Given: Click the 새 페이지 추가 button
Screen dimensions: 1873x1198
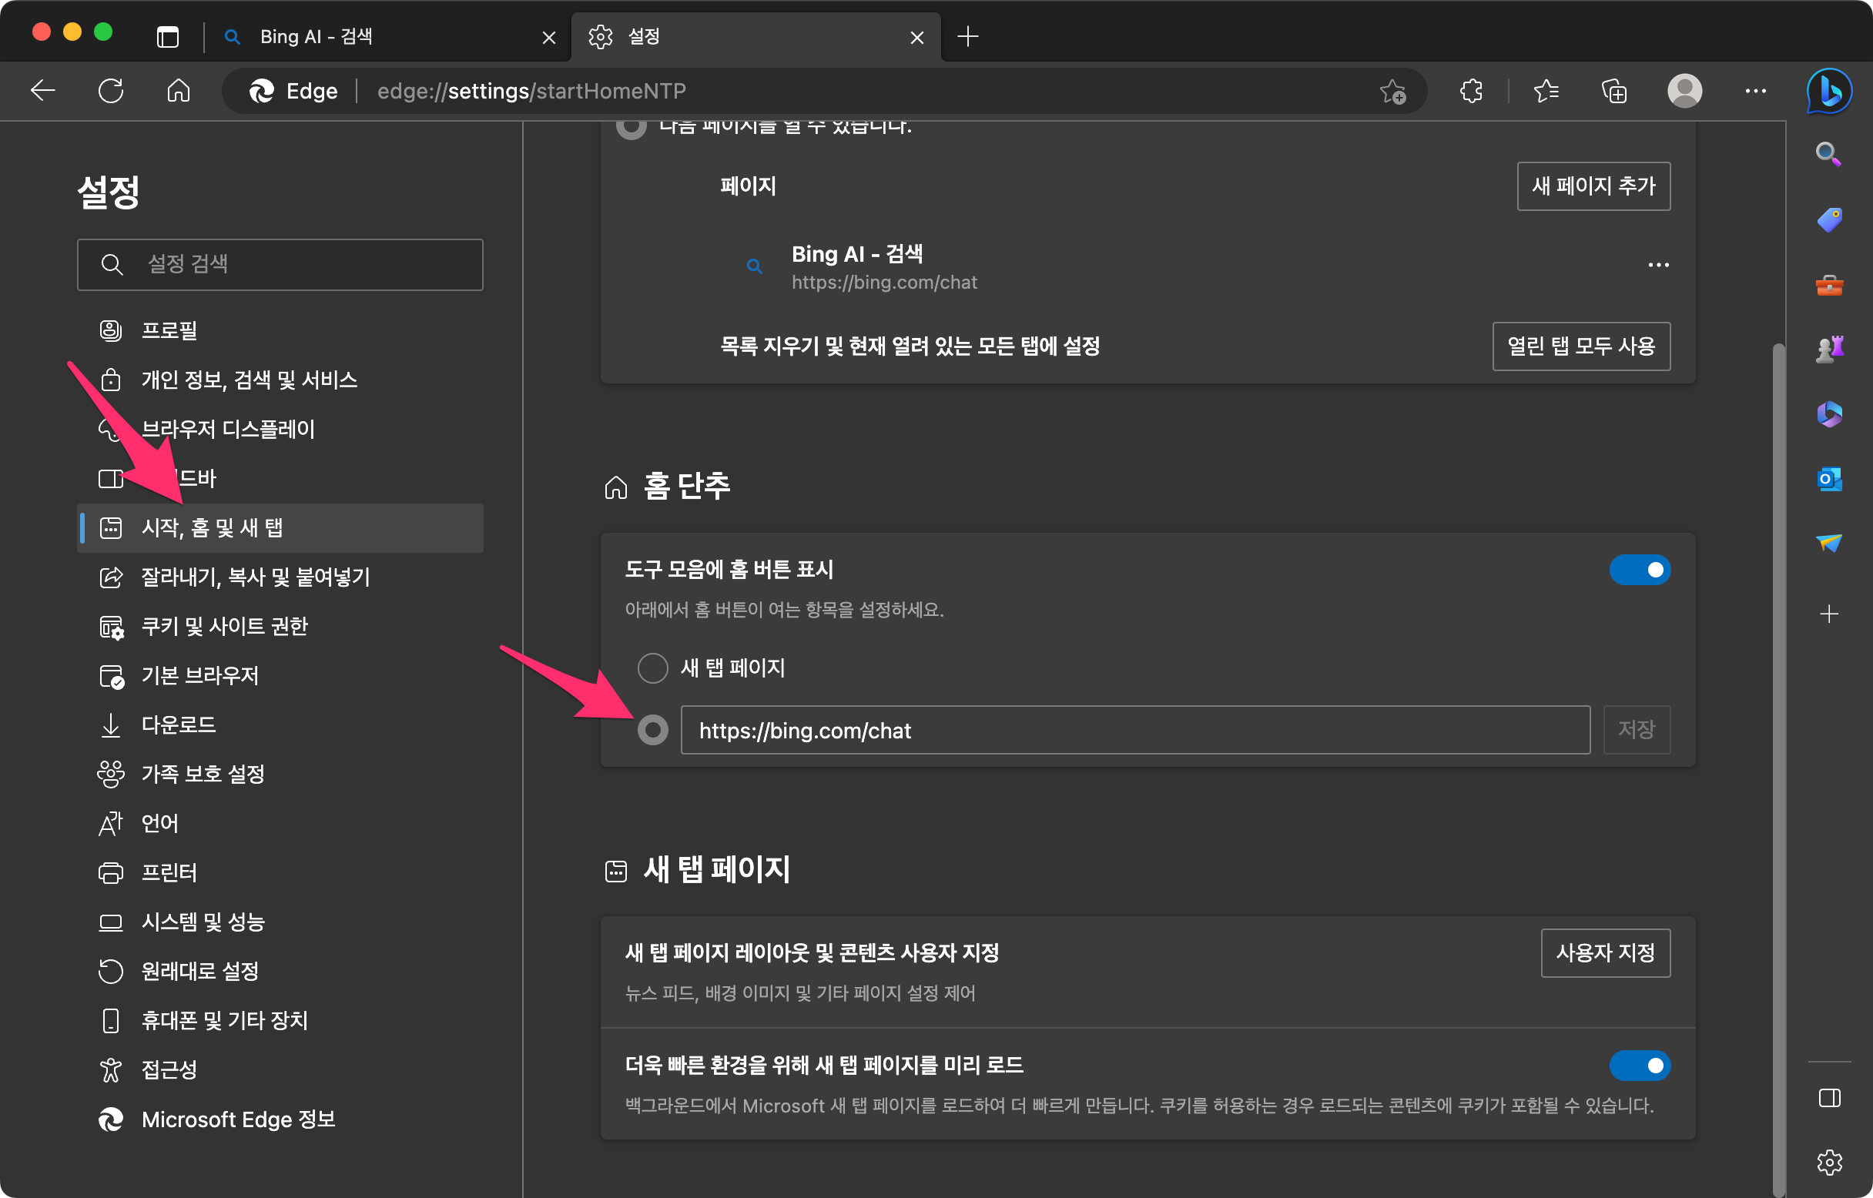Looking at the screenshot, I should click(1593, 186).
